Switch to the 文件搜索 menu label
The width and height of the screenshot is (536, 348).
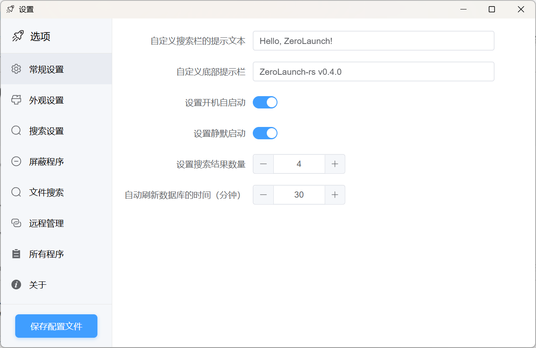coord(46,193)
